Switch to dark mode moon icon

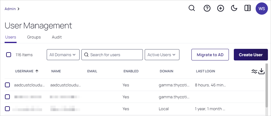234,8
